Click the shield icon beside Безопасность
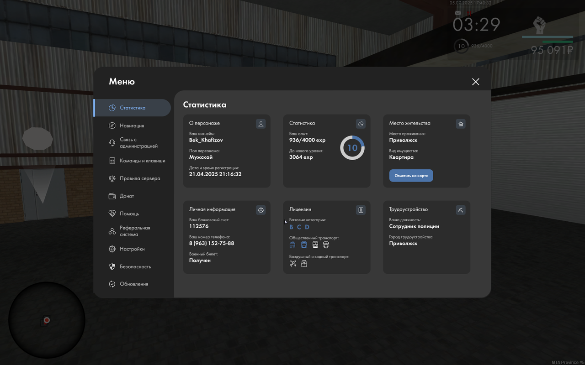Screen dimensions: 585x365 coord(112,266)
